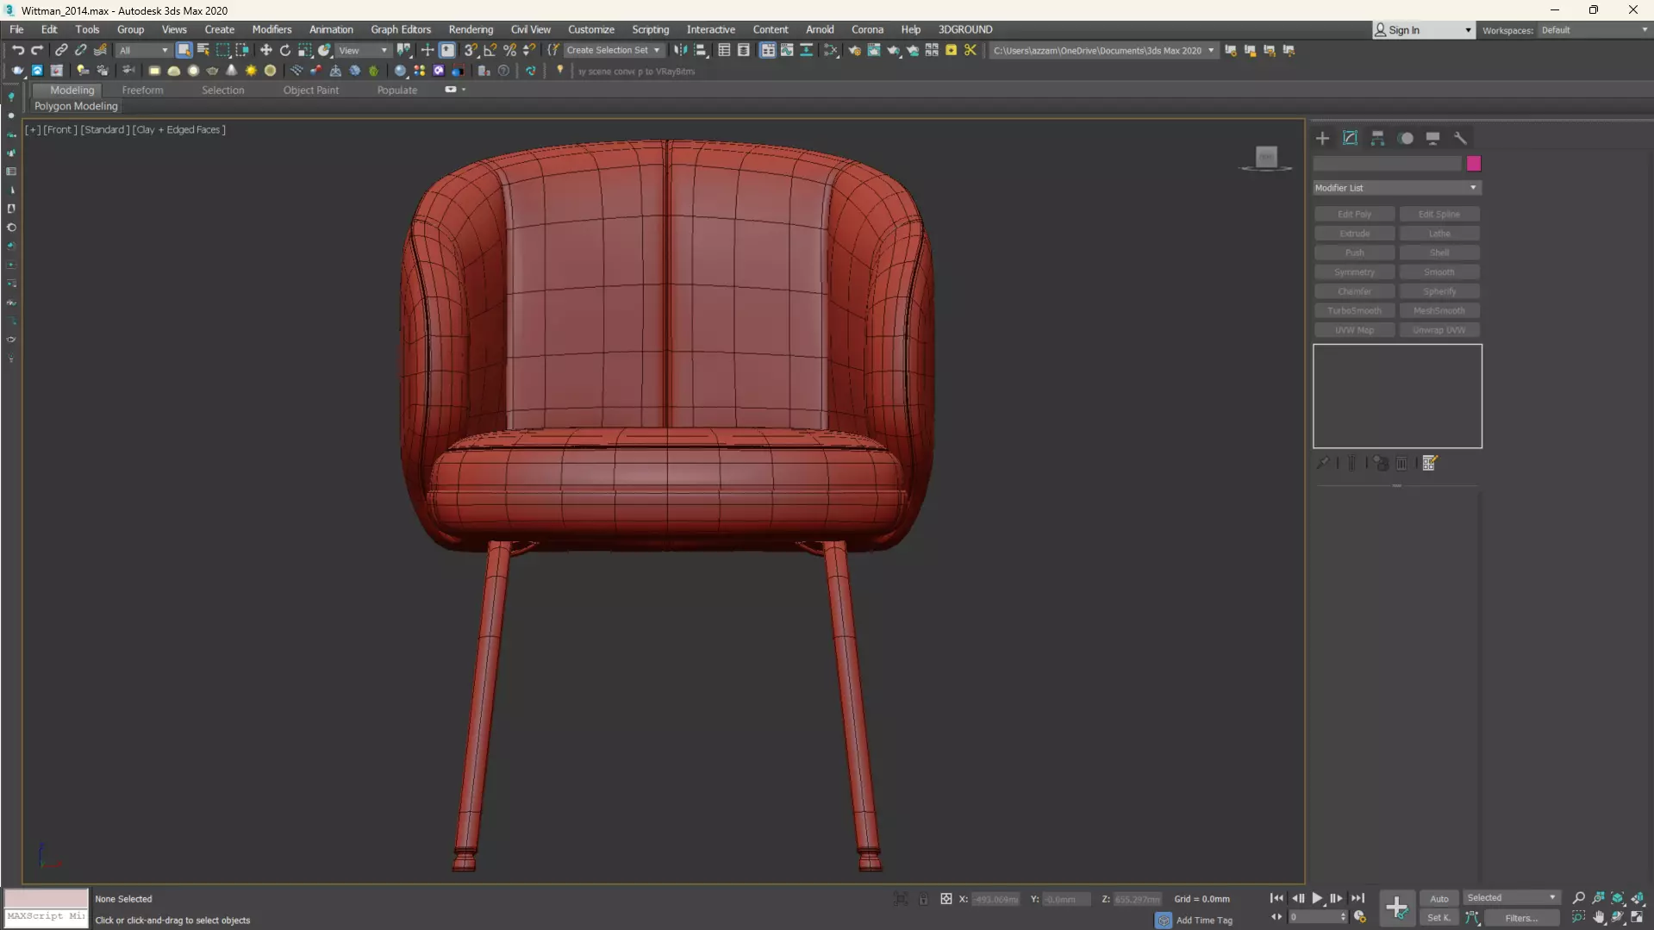
Task: Open the selection filter All dropdown
Action: 143,50
